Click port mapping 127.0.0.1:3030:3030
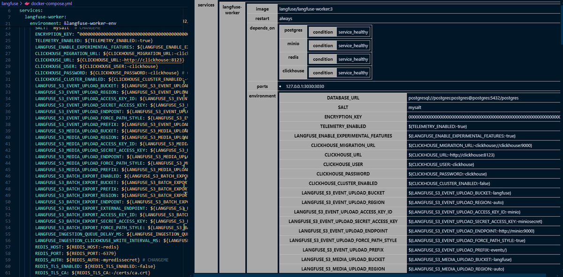 tap(305, 87)
